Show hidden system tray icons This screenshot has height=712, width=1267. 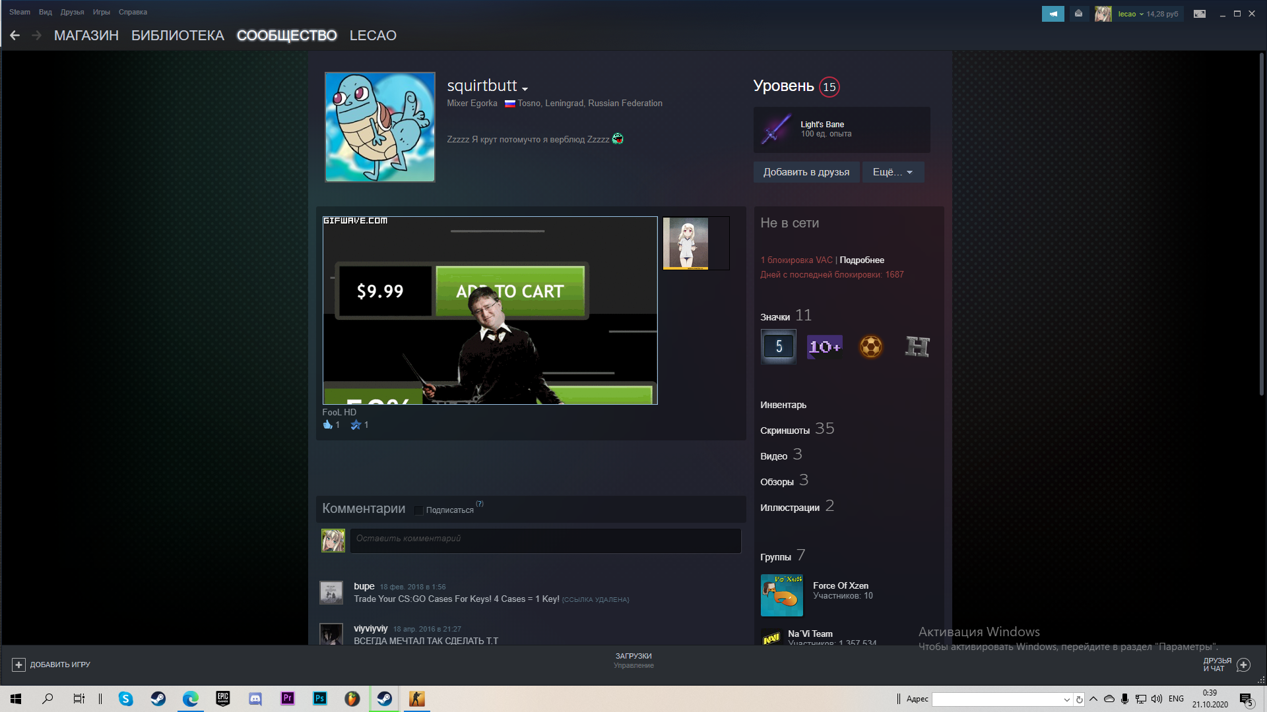click(1093, 699)
